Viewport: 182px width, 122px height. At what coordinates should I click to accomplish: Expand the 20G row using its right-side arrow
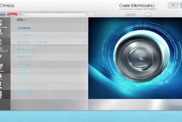86,19
